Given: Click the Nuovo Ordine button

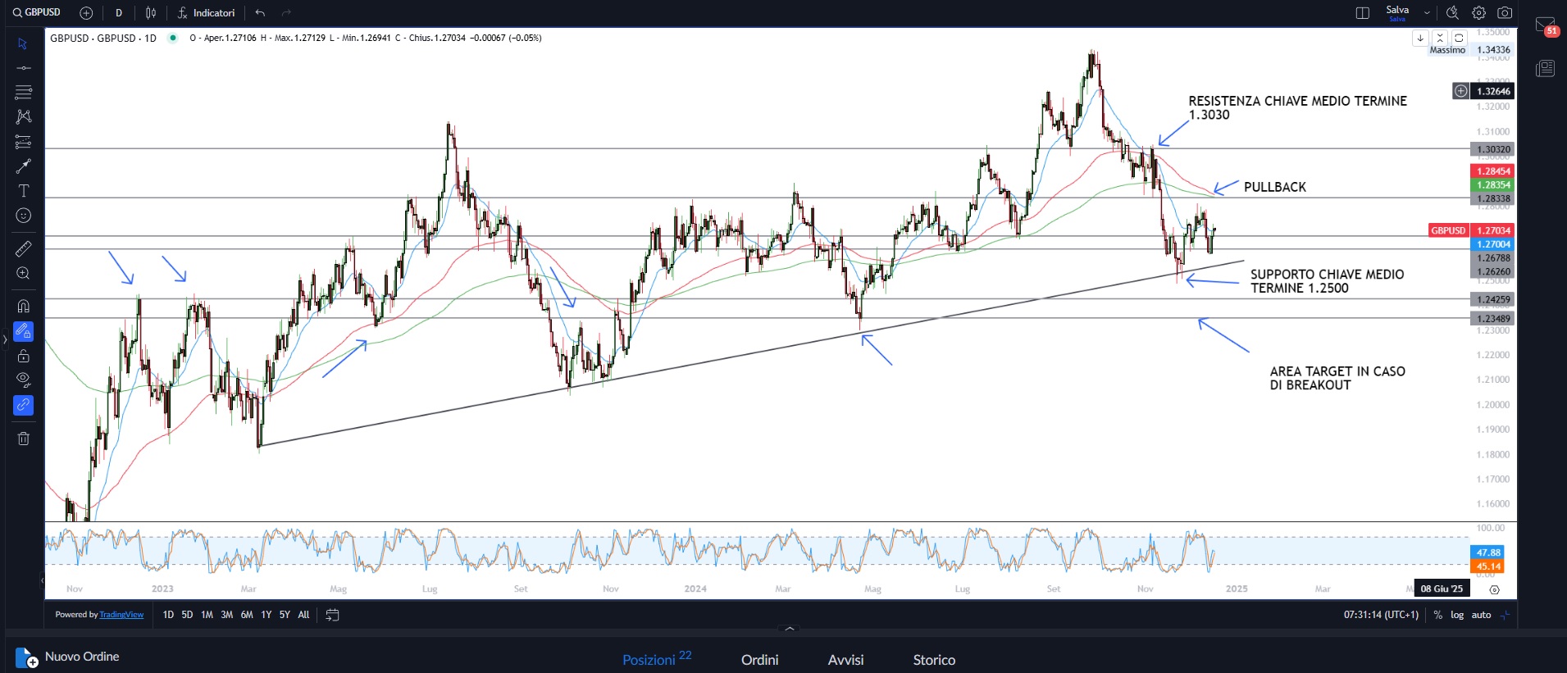Looking at the screenshot, I should tap(68, 657).
